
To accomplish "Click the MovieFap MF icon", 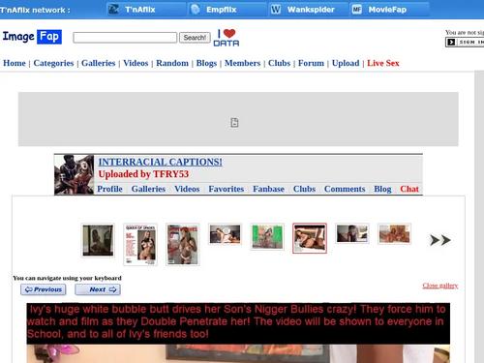I will pos(356,10).
